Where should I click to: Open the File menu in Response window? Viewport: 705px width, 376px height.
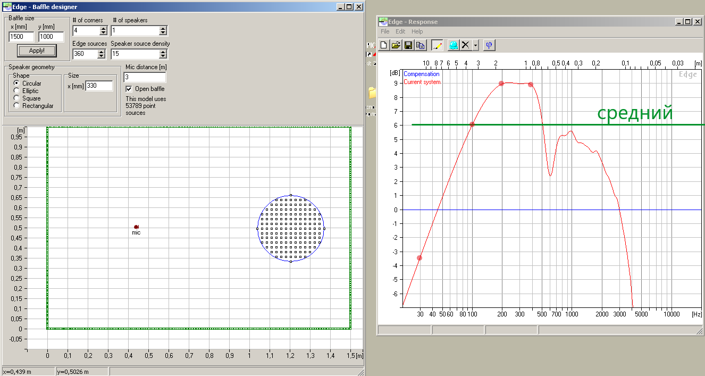pos(385,32)
